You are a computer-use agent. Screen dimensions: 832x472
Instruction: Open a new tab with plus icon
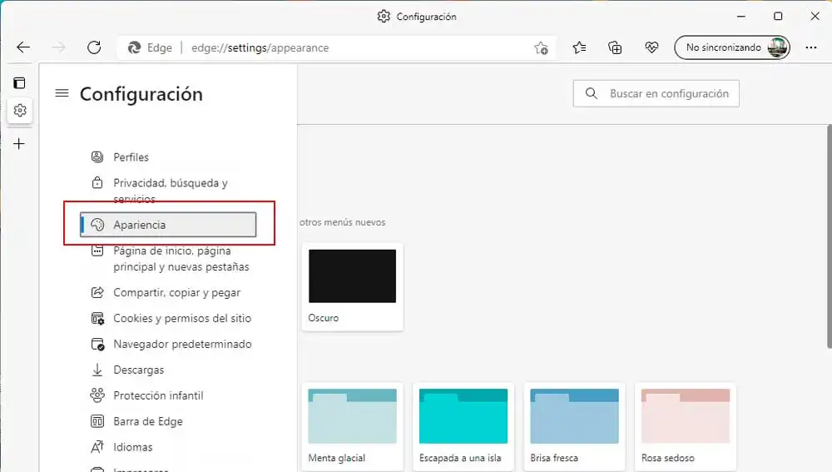[x=19, y=144]
